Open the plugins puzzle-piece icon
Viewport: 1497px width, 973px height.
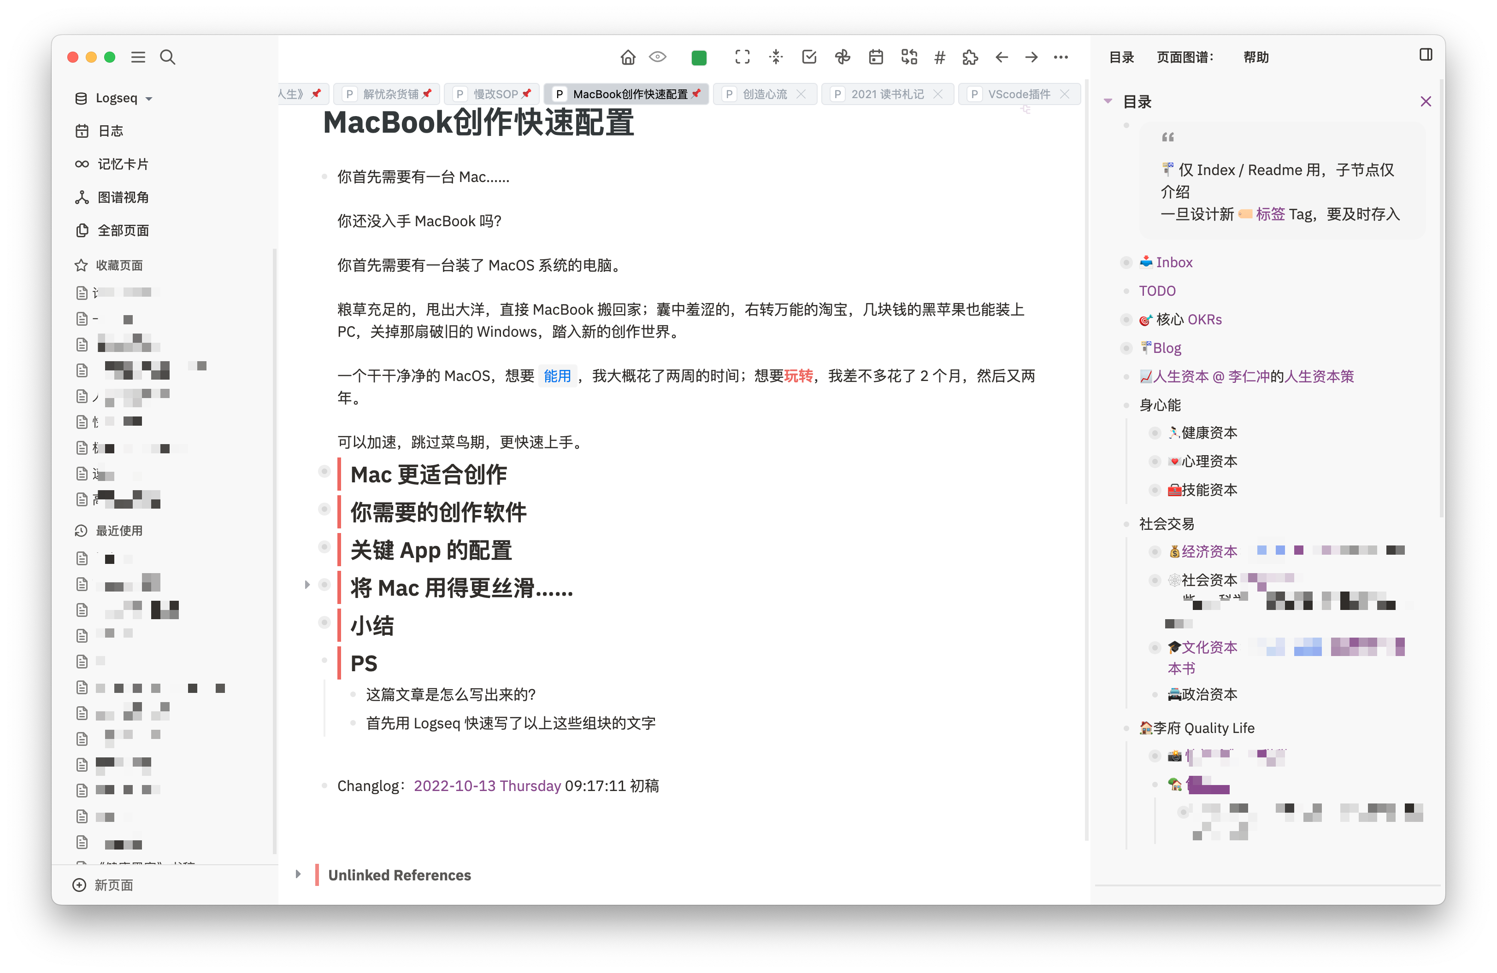(x=970, y=58)
